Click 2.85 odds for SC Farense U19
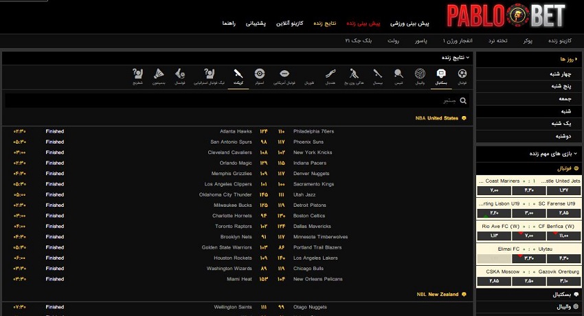The width and height of the screenshot is (584, 316). (x=563, y=213)
